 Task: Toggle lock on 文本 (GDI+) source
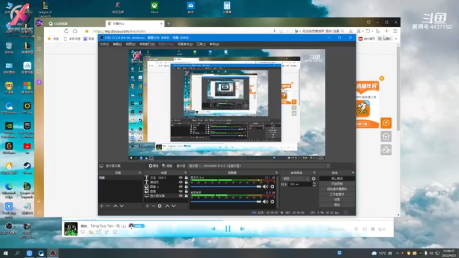[x=186, y=178]
